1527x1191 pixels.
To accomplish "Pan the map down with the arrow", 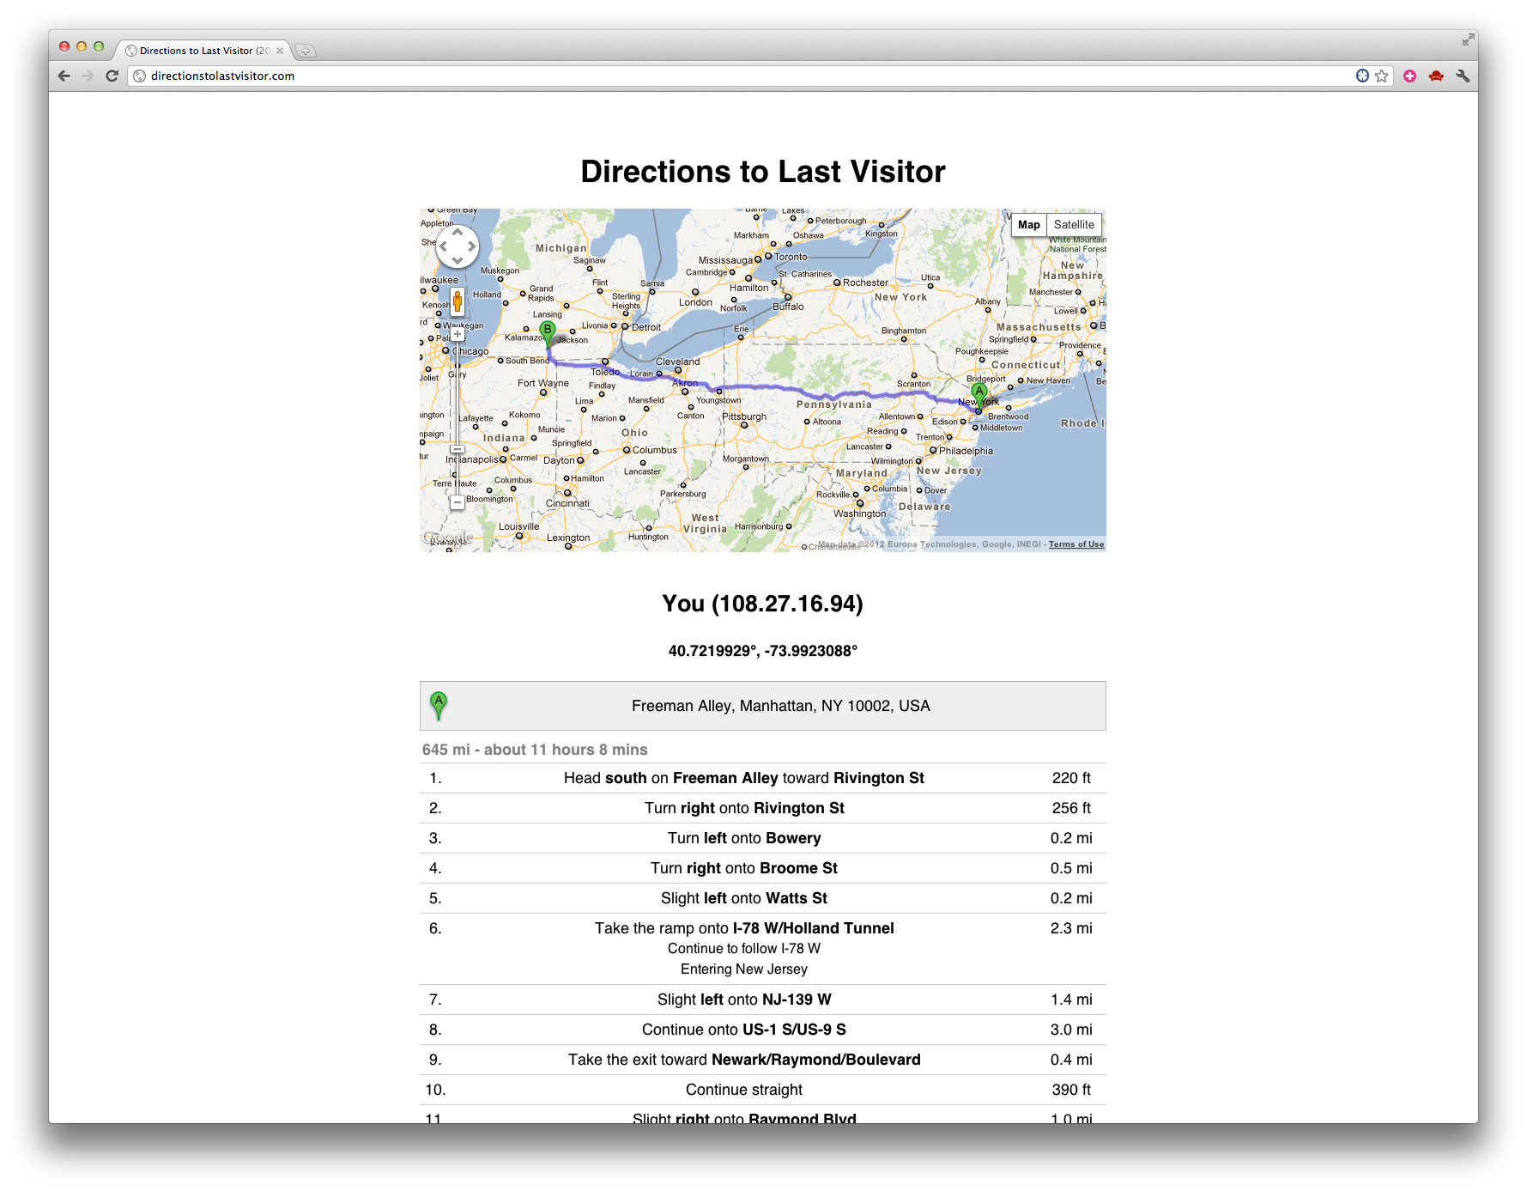I will pos(457,260).
